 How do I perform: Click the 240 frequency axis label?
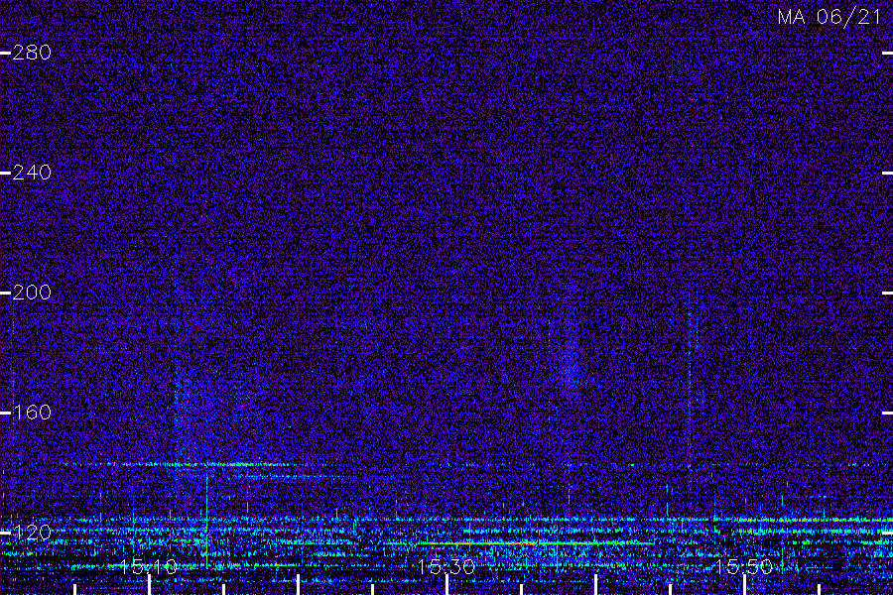[x=32, y=173]
